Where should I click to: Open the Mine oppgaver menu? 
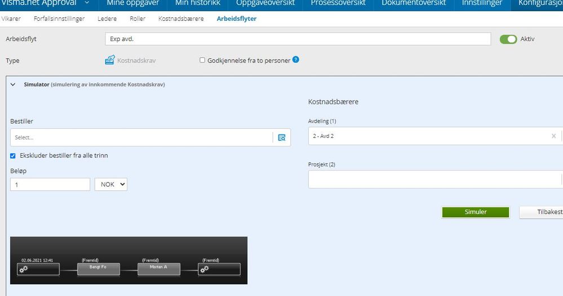click(133, 3)
